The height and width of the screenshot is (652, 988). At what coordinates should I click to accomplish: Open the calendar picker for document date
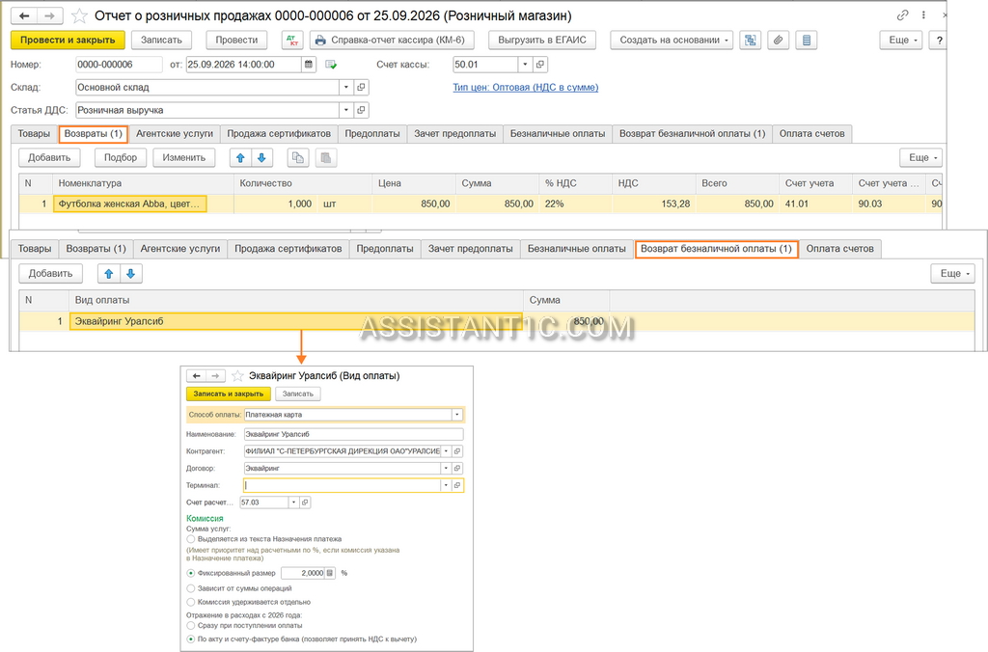pos(309,65)
